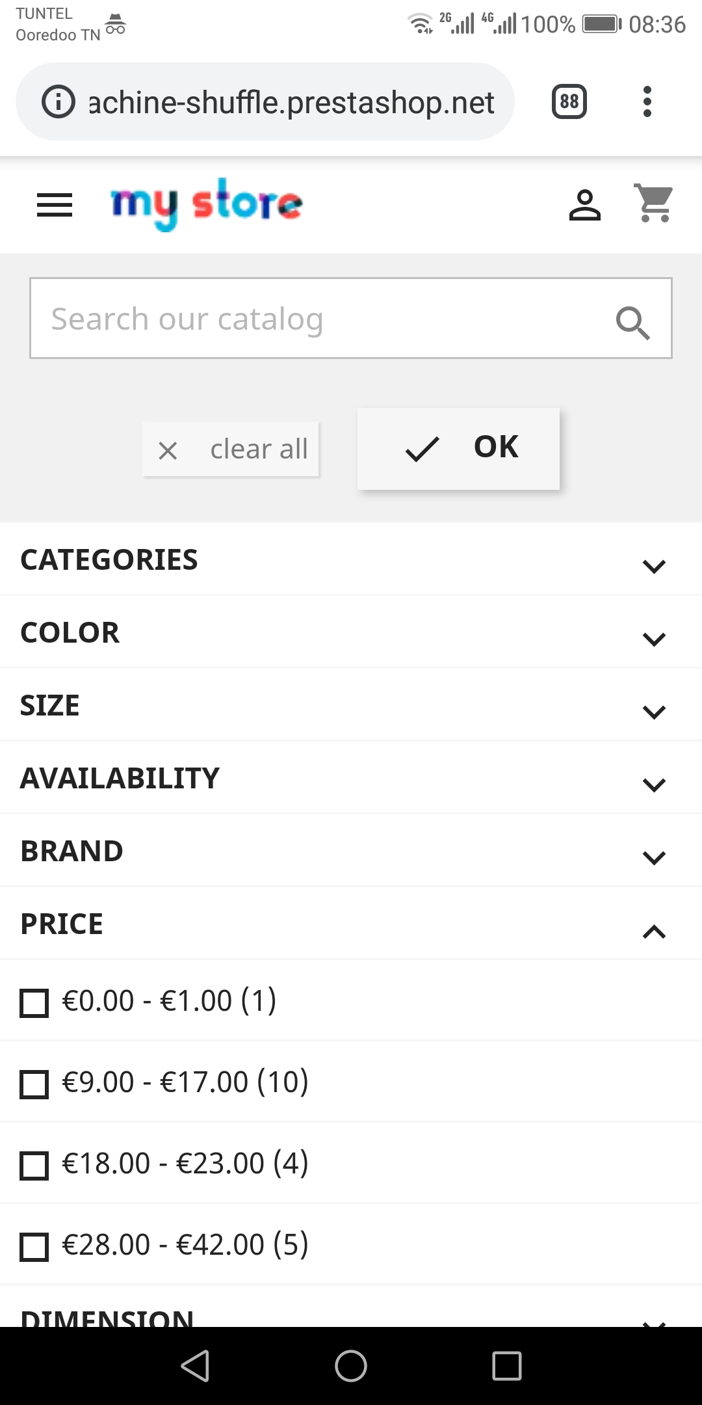This screenshot has width=702, height=1405.
Task: Expand the Brand filter section
Action: pyautogui.click(x=654, y=857)
